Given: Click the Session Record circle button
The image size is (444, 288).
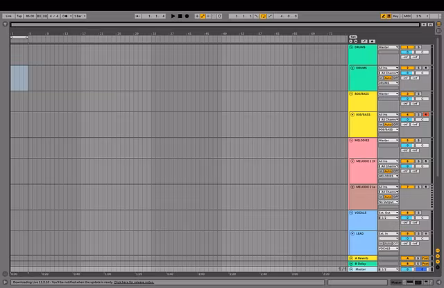Looking at the screenshot, I should click(219, 16).
